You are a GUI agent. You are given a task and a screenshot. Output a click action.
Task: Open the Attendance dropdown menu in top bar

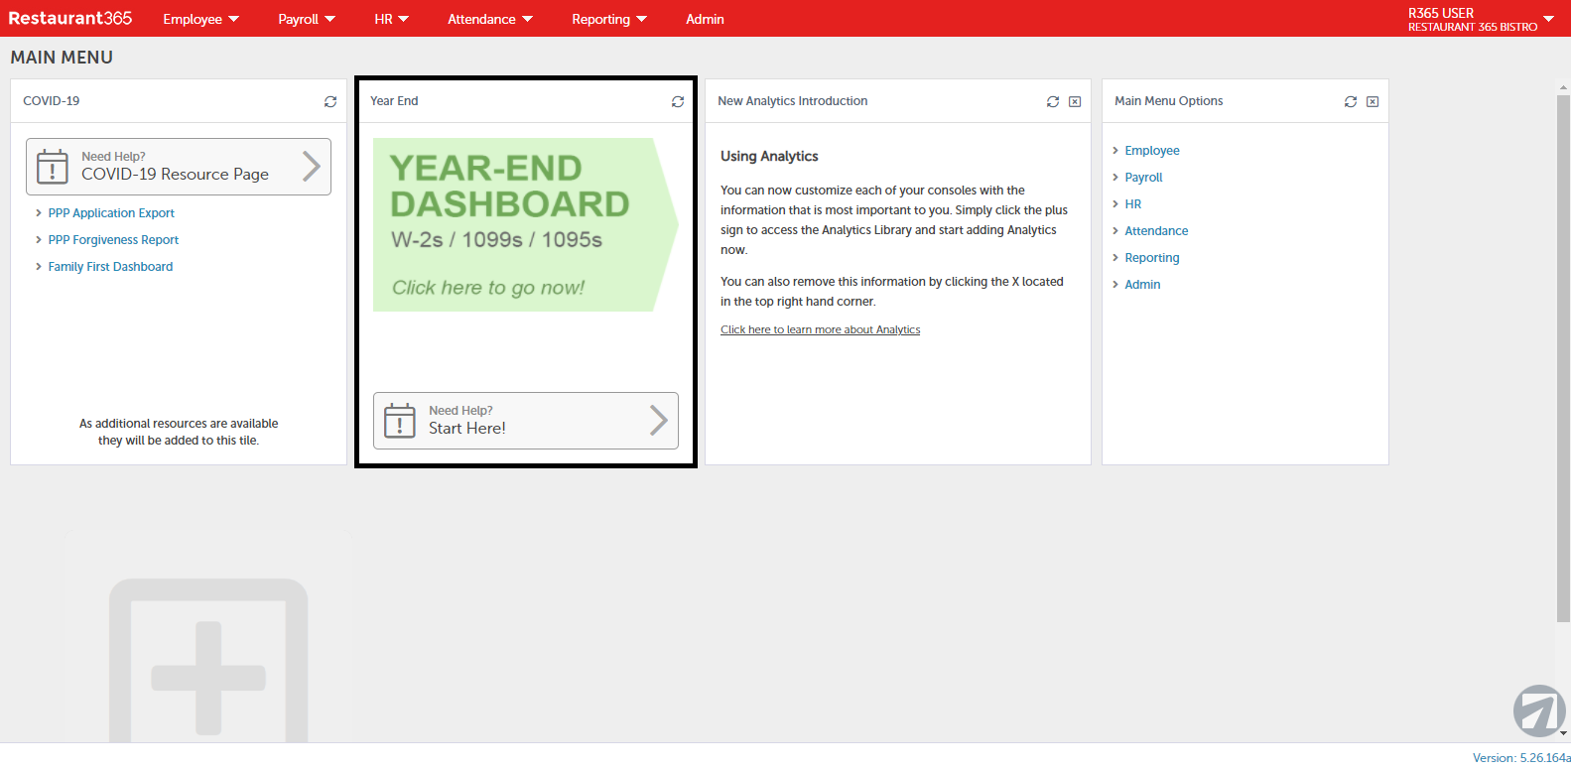(490, 19)
